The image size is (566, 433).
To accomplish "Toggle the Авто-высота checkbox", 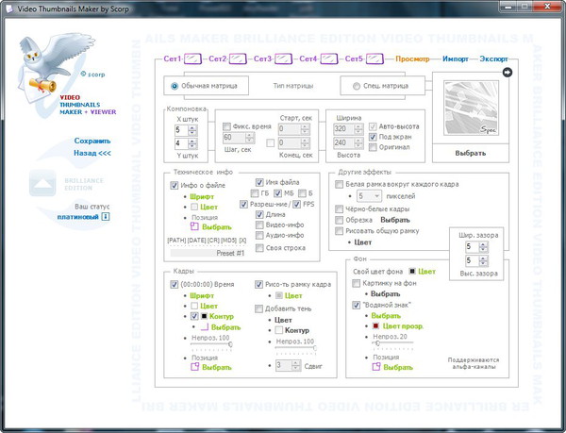I will click(374, 126).
